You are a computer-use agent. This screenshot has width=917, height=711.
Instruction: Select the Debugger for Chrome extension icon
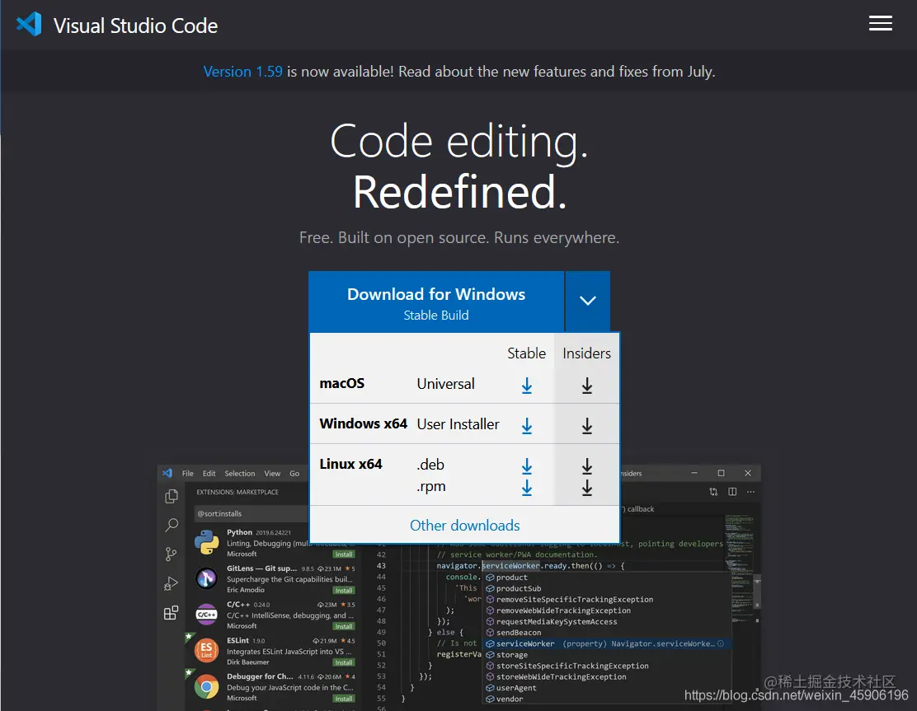coord(206,686)
